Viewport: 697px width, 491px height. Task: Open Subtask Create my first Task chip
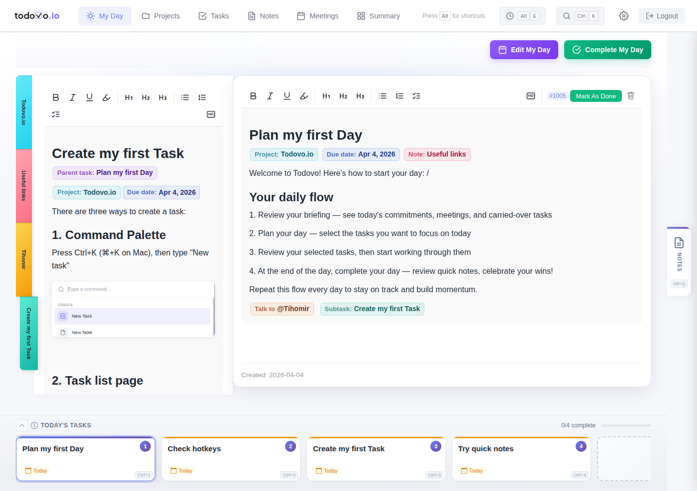372,309
